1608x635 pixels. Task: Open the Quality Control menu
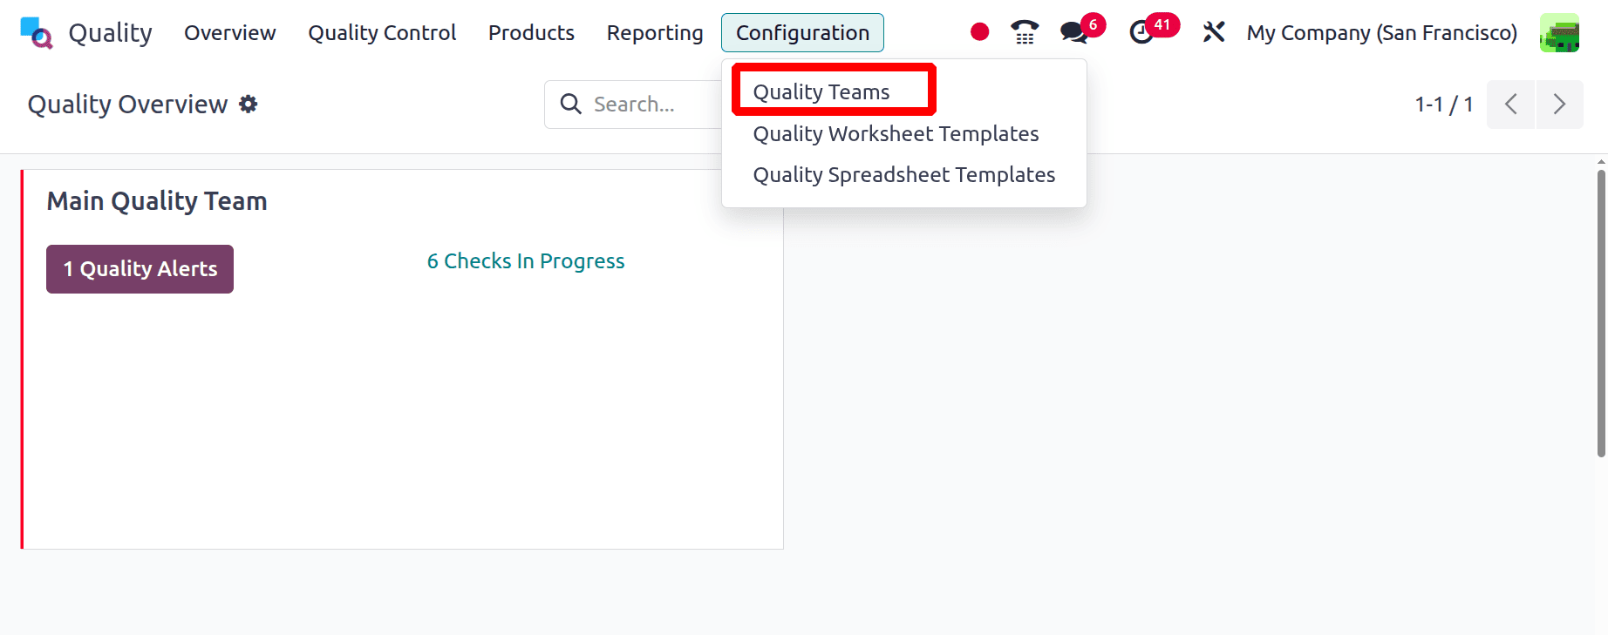coord(381,32)
